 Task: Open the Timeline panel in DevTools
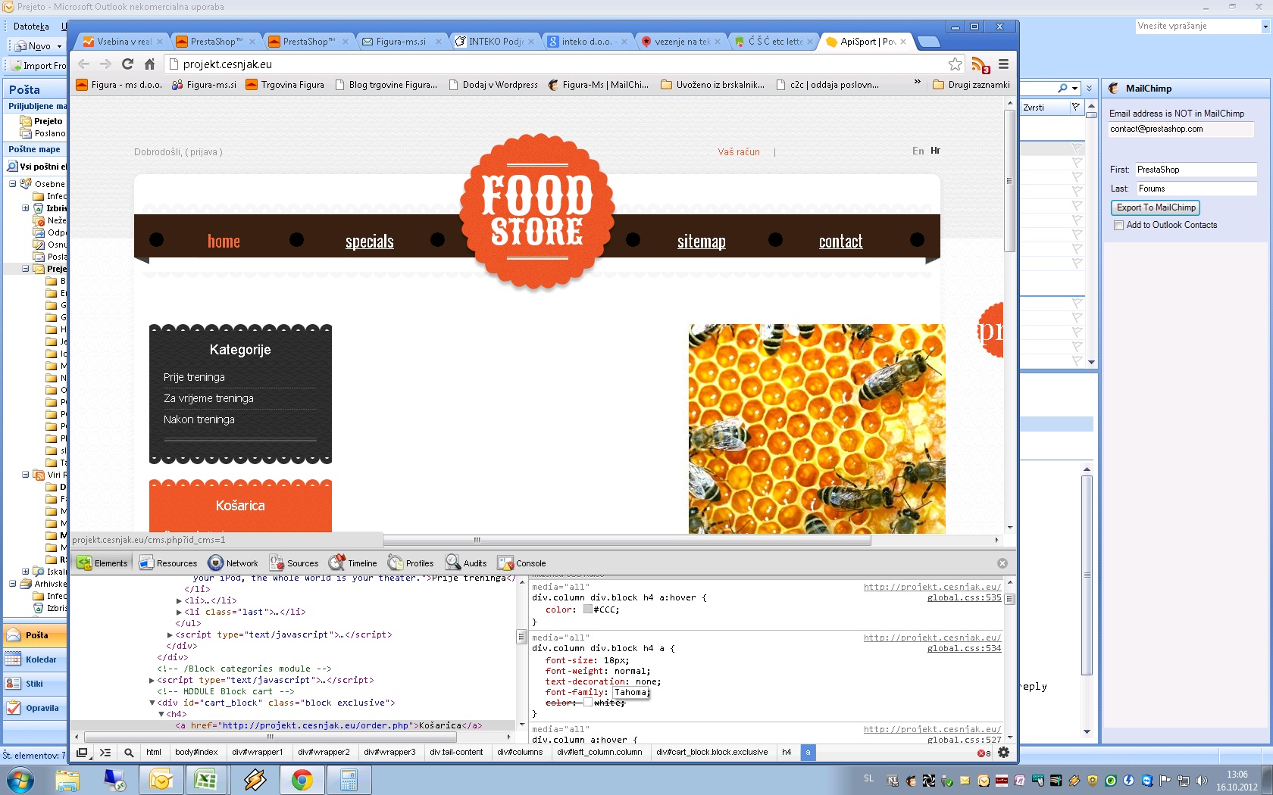click(352, 563)
